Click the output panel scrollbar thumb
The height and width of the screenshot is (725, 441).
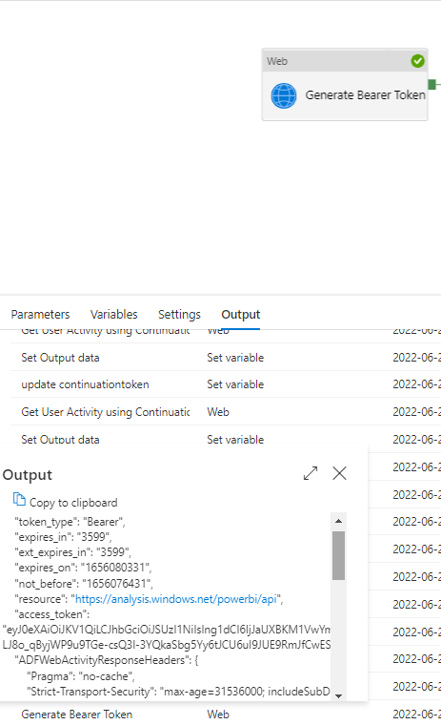tap(338, 555)
